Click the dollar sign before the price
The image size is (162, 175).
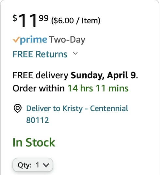pos(15,18)
